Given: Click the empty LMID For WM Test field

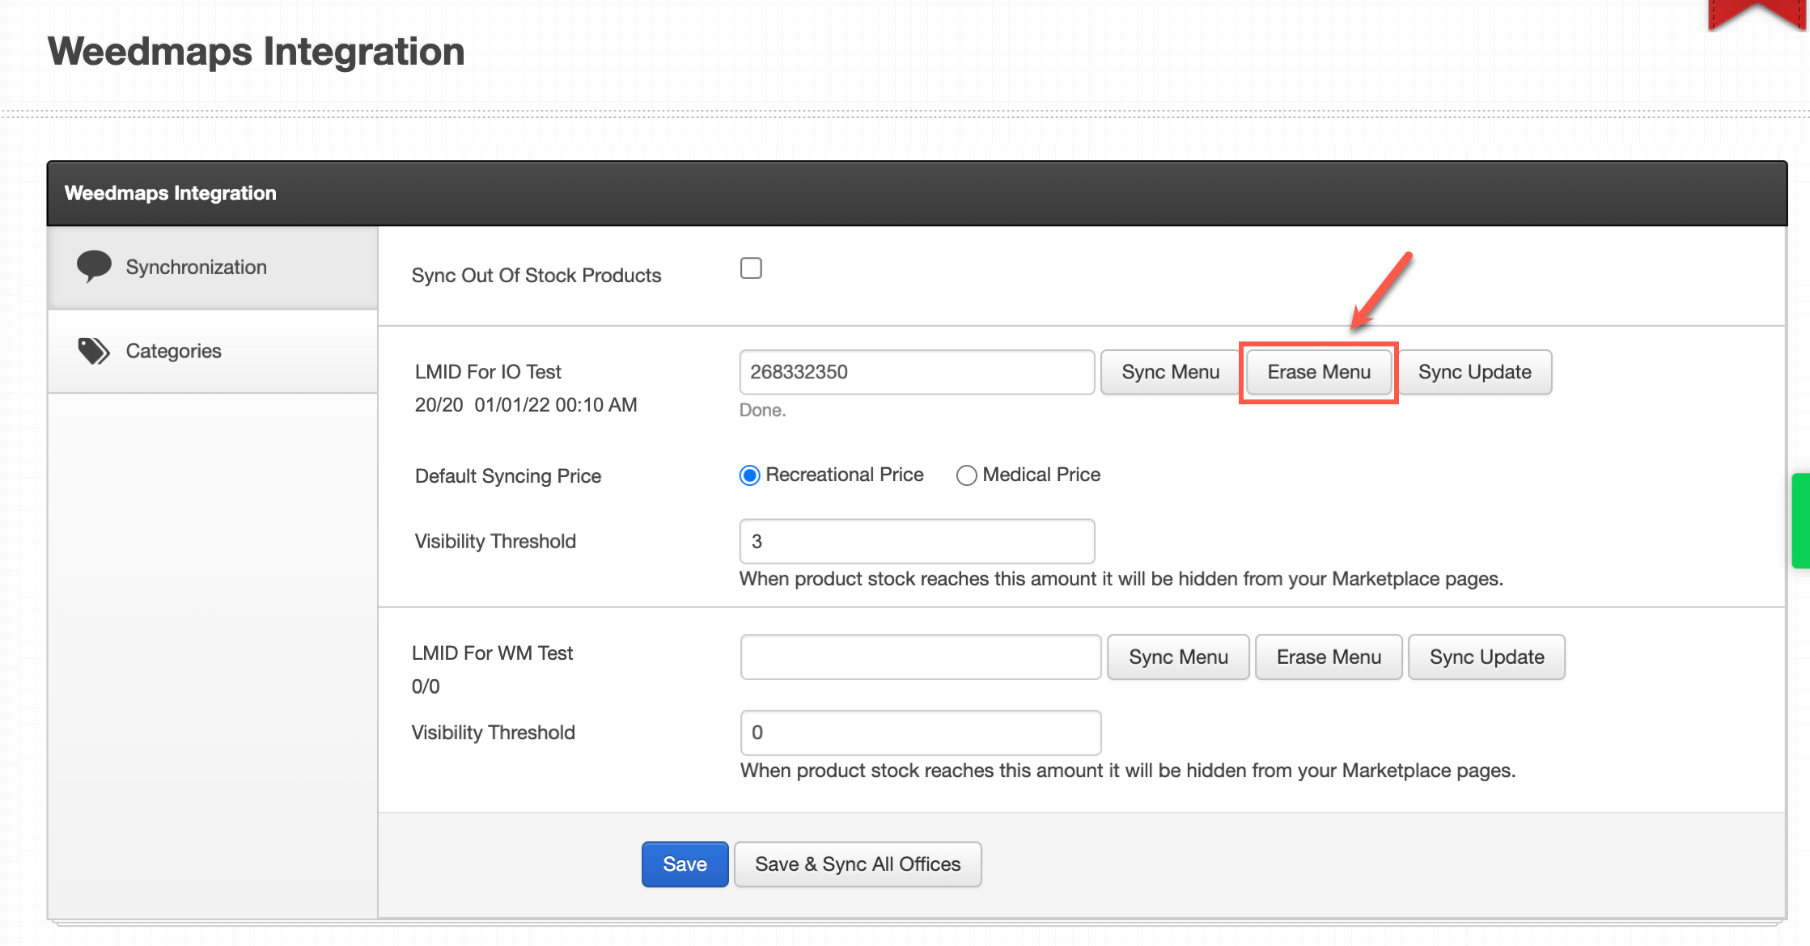Looking at the screenshot, I should [x=920, y=657].
